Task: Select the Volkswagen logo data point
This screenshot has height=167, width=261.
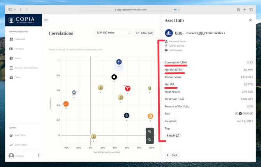Action: coord(74,93)
